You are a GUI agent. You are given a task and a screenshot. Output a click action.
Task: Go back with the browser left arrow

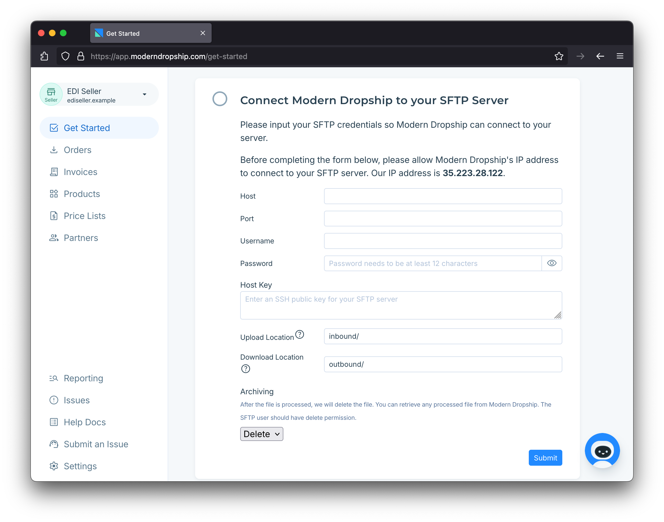click(x=600, y=56)
